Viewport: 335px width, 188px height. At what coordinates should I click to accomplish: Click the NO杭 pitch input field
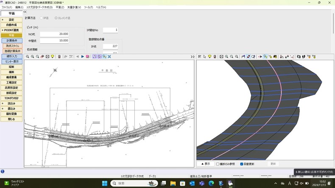tap(54, 34)
